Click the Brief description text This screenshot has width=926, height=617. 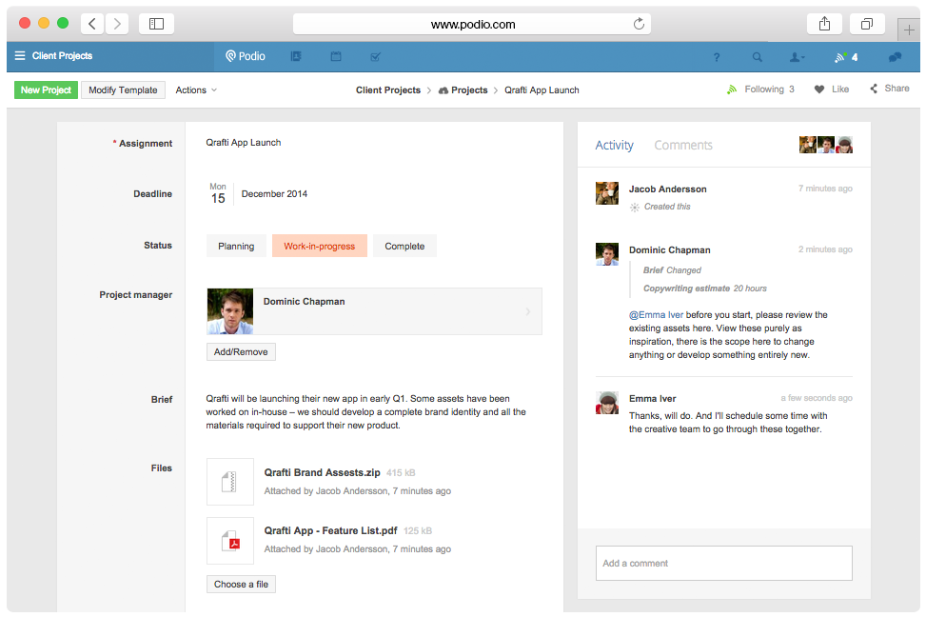[365, 412]
